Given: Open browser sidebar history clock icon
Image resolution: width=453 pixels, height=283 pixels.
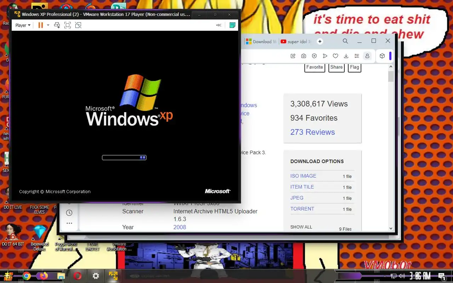Looking at the screenshot, I should point(69,213).
